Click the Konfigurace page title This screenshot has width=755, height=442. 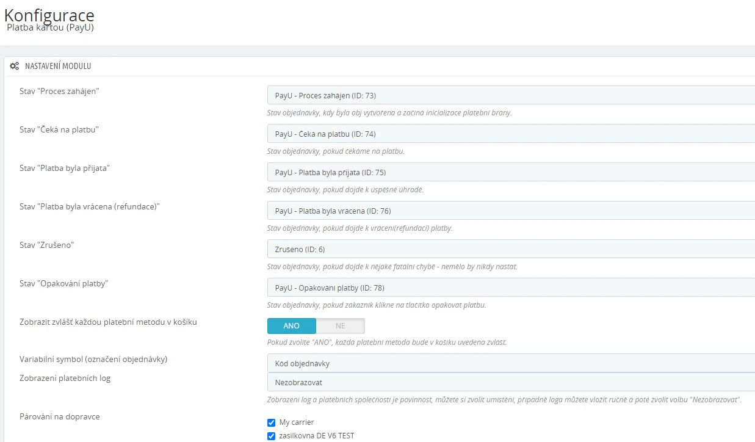click(49, 15)
